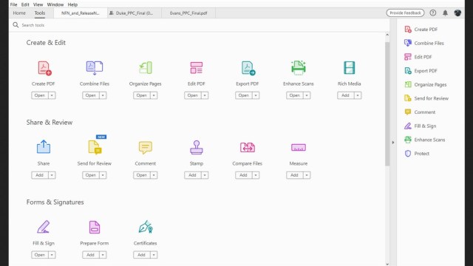The width and height of the screenshot is (473, 266).
Task: Click the Rich Media tool icon
Action: click(x=350, y=68)
